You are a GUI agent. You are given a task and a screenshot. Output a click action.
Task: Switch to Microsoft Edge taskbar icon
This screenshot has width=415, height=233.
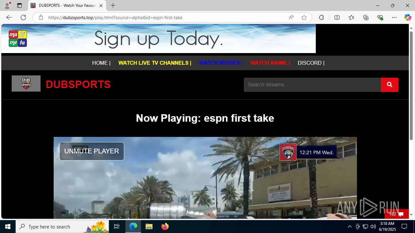133,227
